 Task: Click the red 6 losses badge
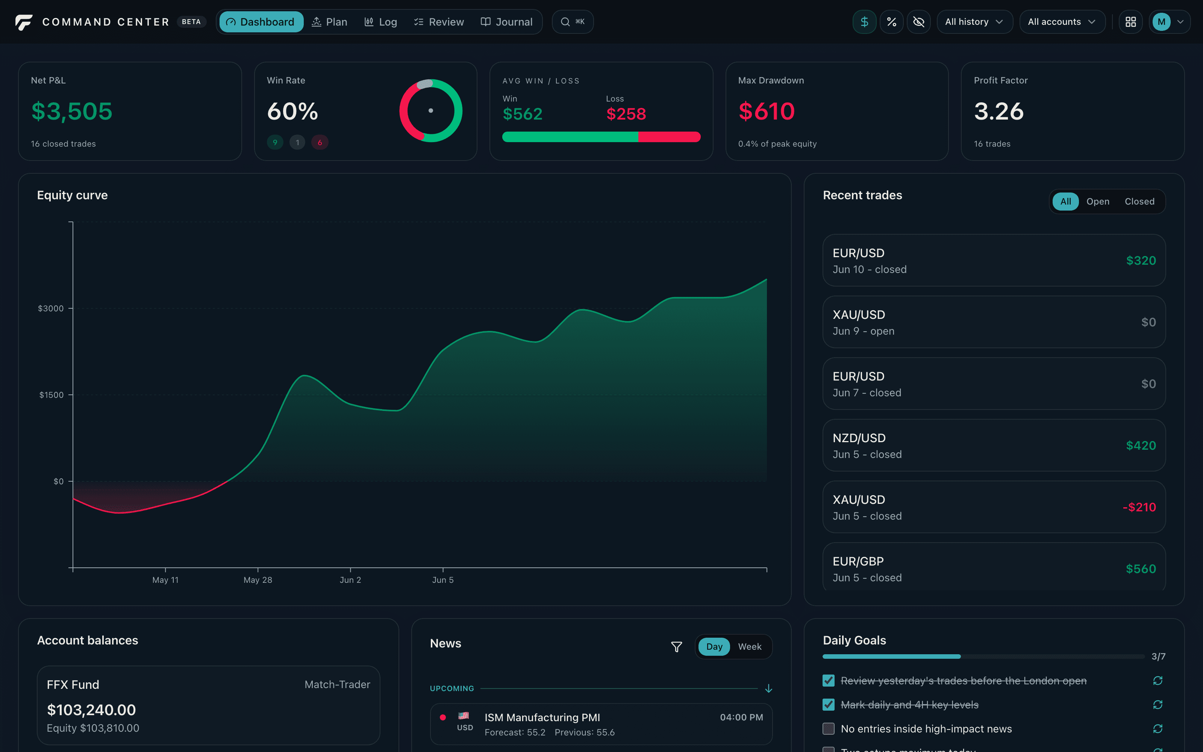[x=320, y=142]
